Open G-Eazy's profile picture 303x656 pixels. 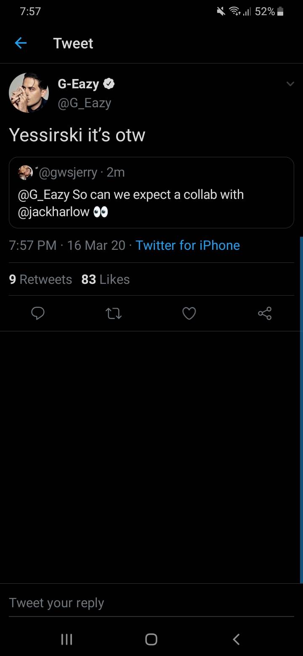29,93
